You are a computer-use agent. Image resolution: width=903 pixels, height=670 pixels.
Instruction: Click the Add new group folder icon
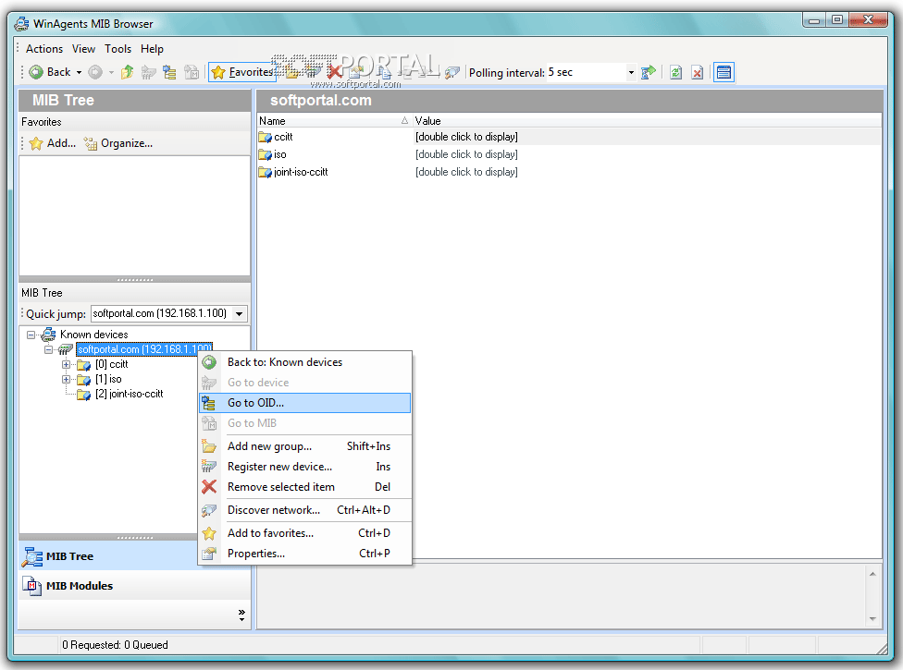pyautogui.click(x=209, y=446)
